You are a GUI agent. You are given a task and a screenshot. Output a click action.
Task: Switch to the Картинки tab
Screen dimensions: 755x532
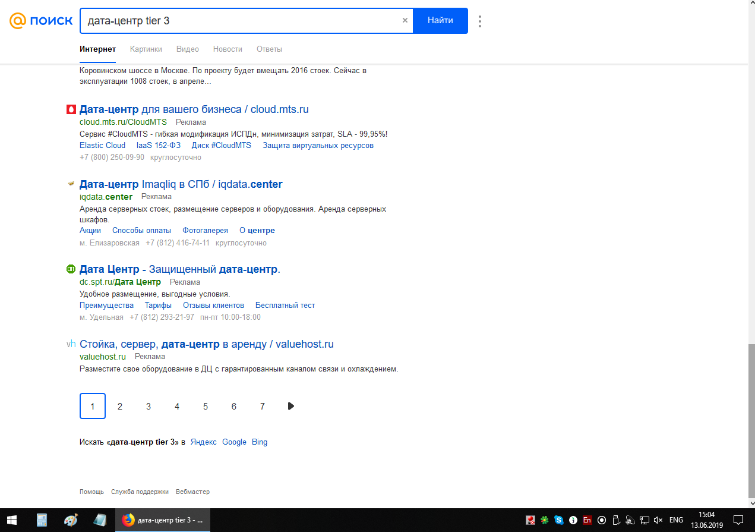pos(146,49)
